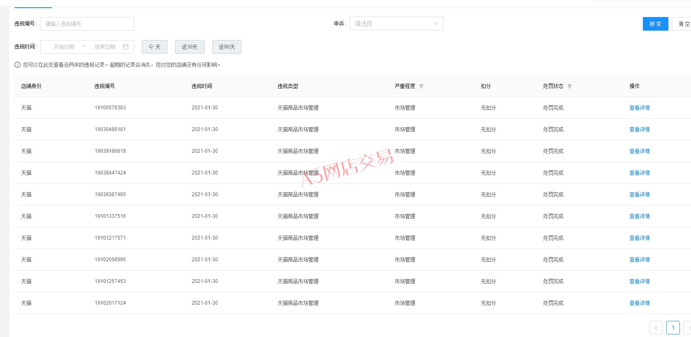Click the severity column filter icon
This screenshot has width=691, height=337.
(421, 86)
